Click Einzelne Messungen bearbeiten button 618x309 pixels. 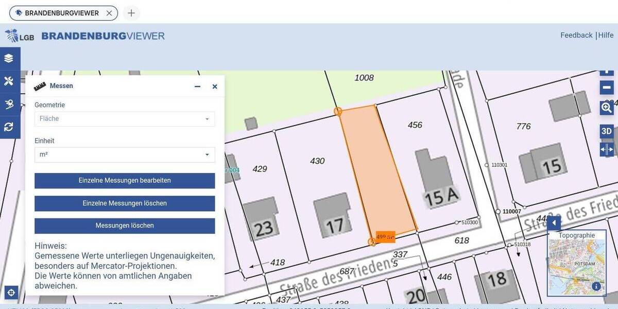124,181
